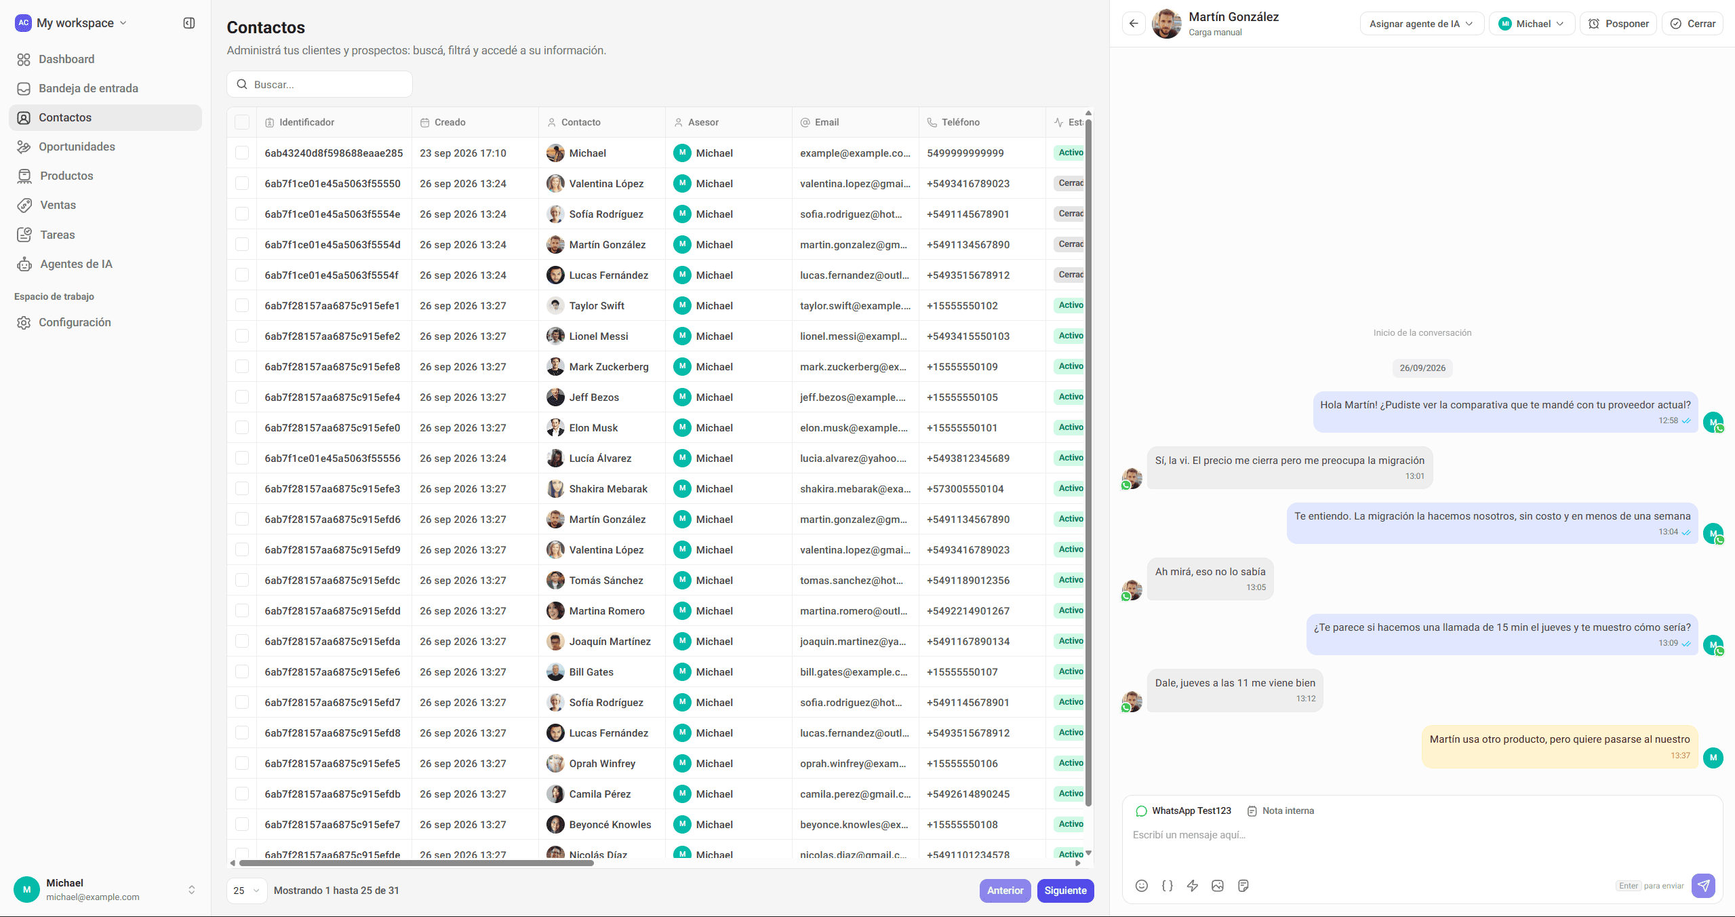1735x917 pixels.
Task: Click the table's horizontal scrollbar
Action: [416, 863]
